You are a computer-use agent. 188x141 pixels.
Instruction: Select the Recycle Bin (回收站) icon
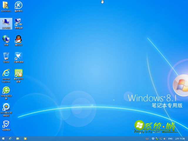pyautogui.click(x=6, y=58)
